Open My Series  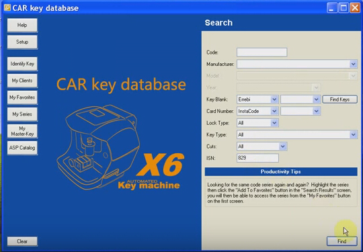pyautogui.click(x=22, y=114)
